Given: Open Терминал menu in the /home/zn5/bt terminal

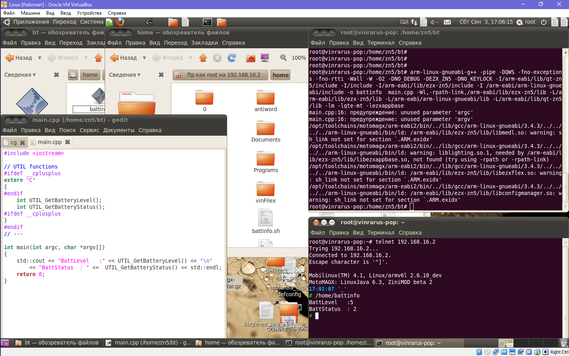Looking at the screenshot, I should point(381,43).
